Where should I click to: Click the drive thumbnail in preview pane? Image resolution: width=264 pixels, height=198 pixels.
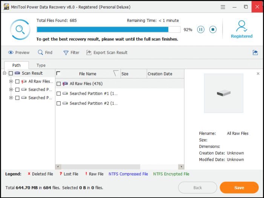click(224, 93)
